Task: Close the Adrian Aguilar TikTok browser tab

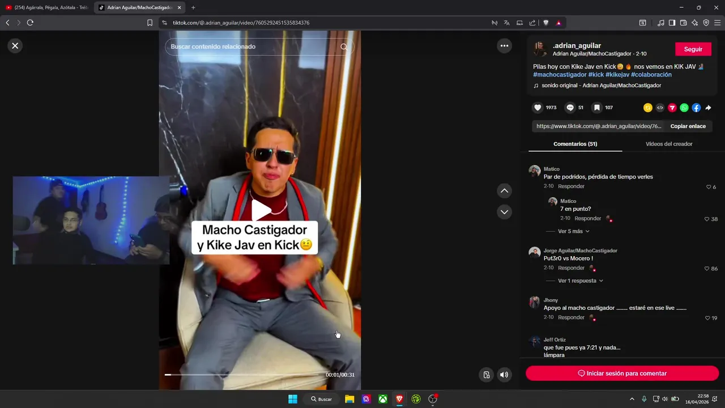Action: (x=180, y=7)
